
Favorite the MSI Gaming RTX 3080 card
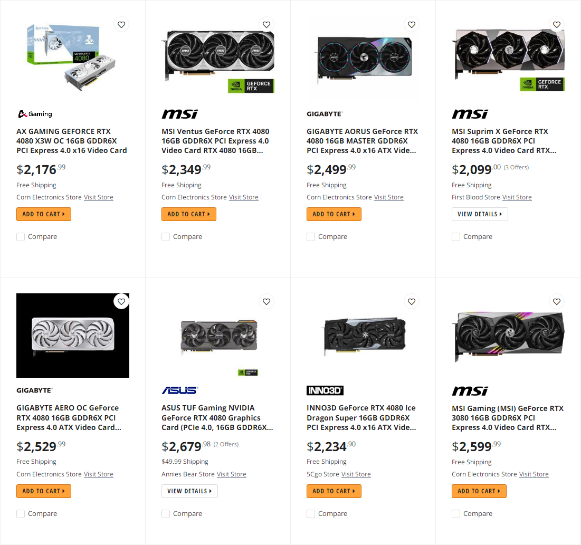point(557,301)
